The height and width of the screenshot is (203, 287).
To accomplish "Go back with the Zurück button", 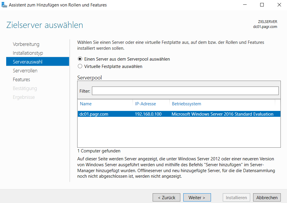I will click(x=166, y=197).
